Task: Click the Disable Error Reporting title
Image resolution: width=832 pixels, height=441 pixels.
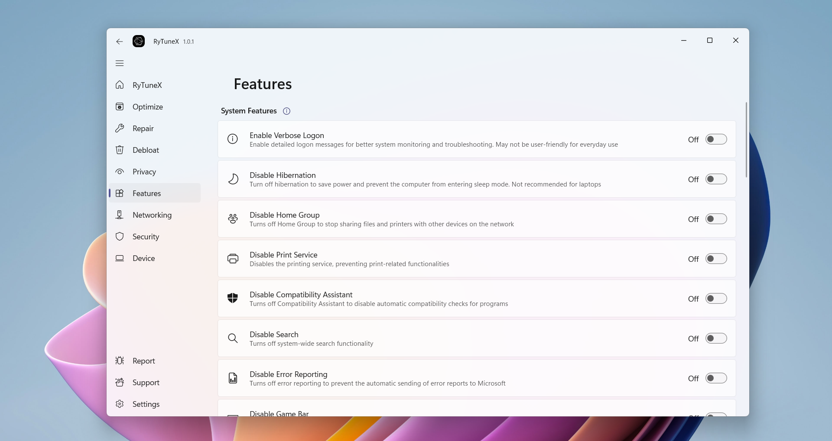Action: coord(289,374)
